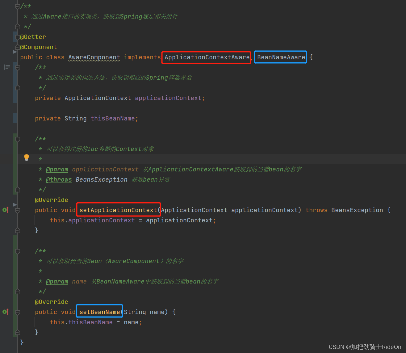Viewport: 406px width, 353px height.
Task: Click the implements-method gutter icon beside setBeanName
Action: pyautogui.click(x=6, y=312)
